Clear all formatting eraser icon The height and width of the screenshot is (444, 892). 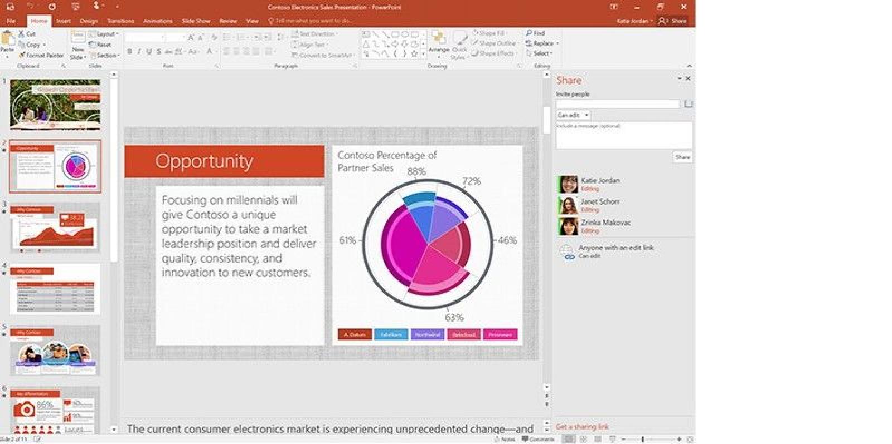(214, 37)
